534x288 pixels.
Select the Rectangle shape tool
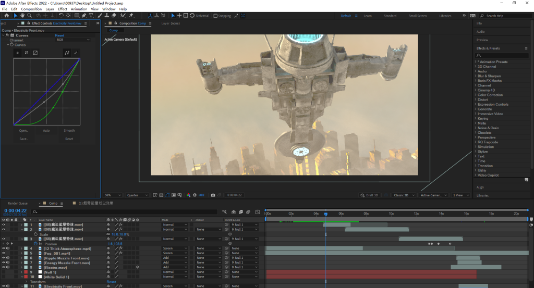77,15
